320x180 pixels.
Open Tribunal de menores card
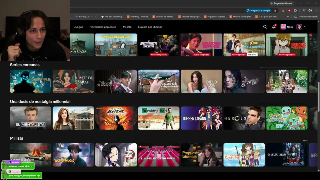[116, 81]
